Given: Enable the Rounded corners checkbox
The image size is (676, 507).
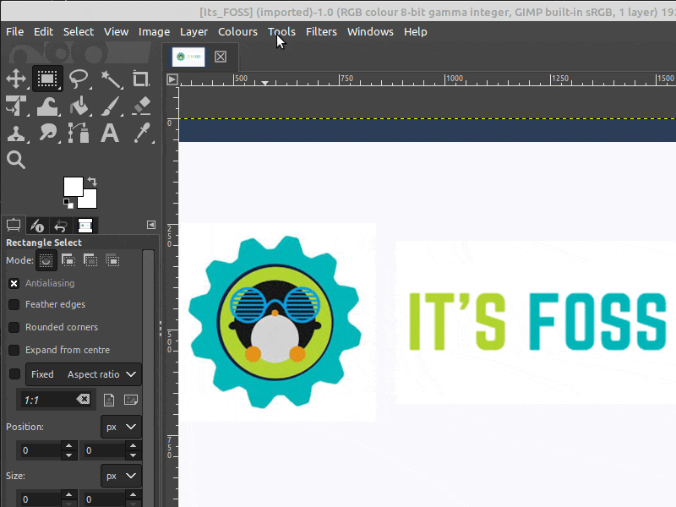Looking at the screenshot, I should [x=14, y=327].
